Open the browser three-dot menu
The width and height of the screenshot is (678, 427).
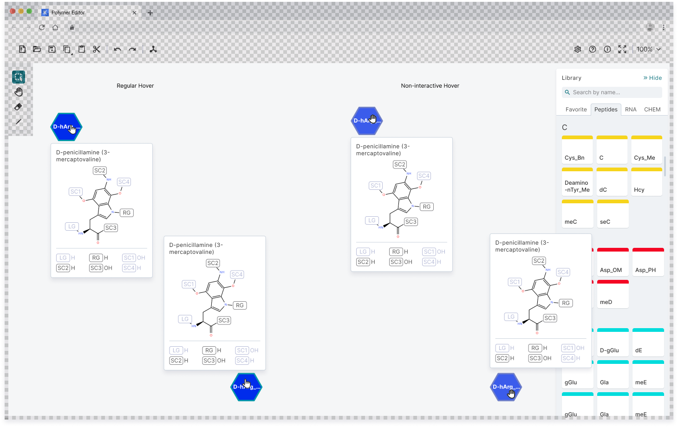pyautogui.click(x=664, y=27)
